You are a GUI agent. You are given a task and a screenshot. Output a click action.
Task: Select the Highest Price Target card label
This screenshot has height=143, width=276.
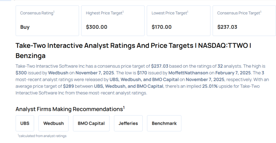[x=104, y=13]
